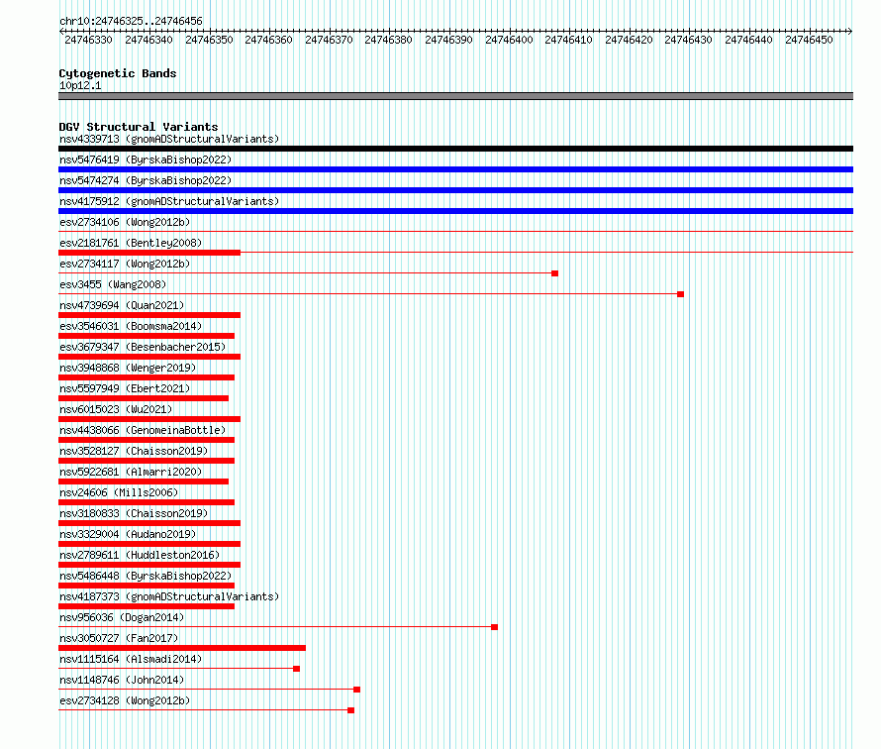Open esv3546031 Boomsma2014 label

pos(131,326)
